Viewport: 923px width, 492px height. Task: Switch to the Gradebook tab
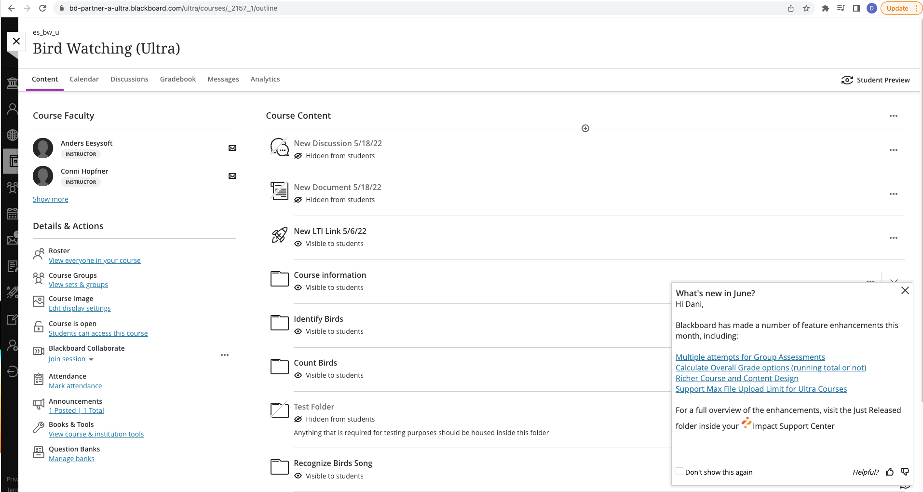tap(177, 79)
